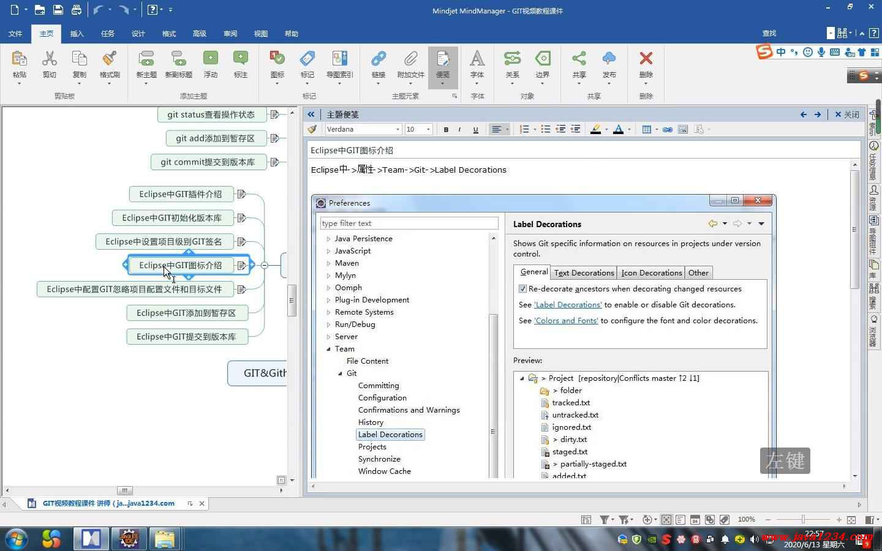Close notes pane with 关闭 button

click(847, 114)
